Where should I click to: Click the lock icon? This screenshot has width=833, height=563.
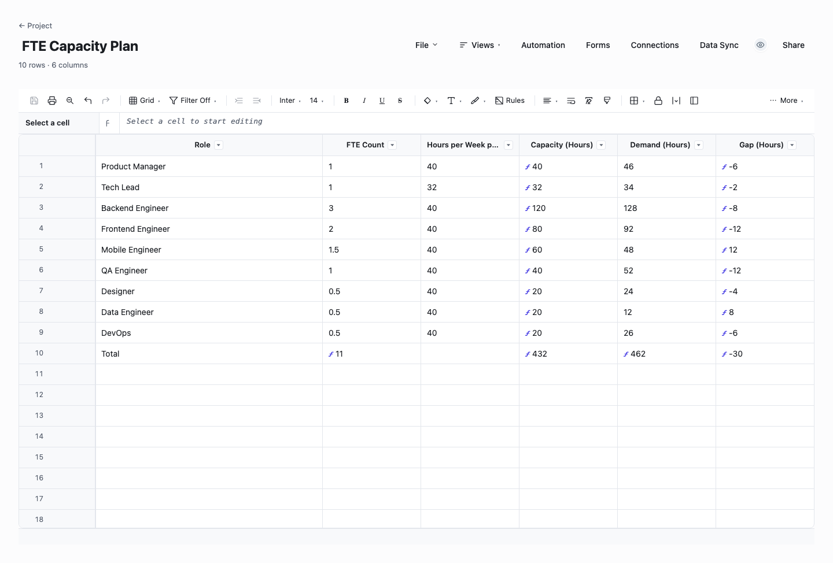click(658, 101)
